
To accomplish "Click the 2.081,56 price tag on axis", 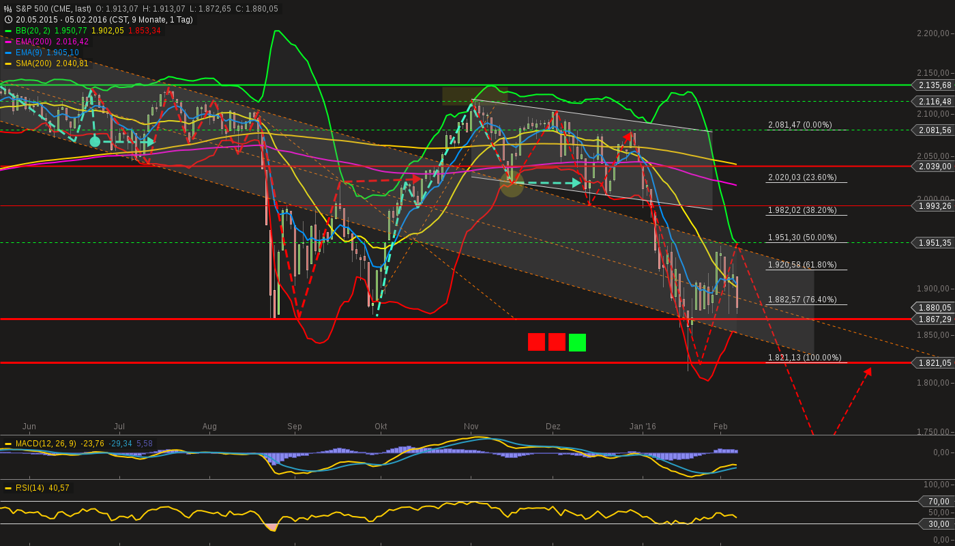I will (932, 130).
